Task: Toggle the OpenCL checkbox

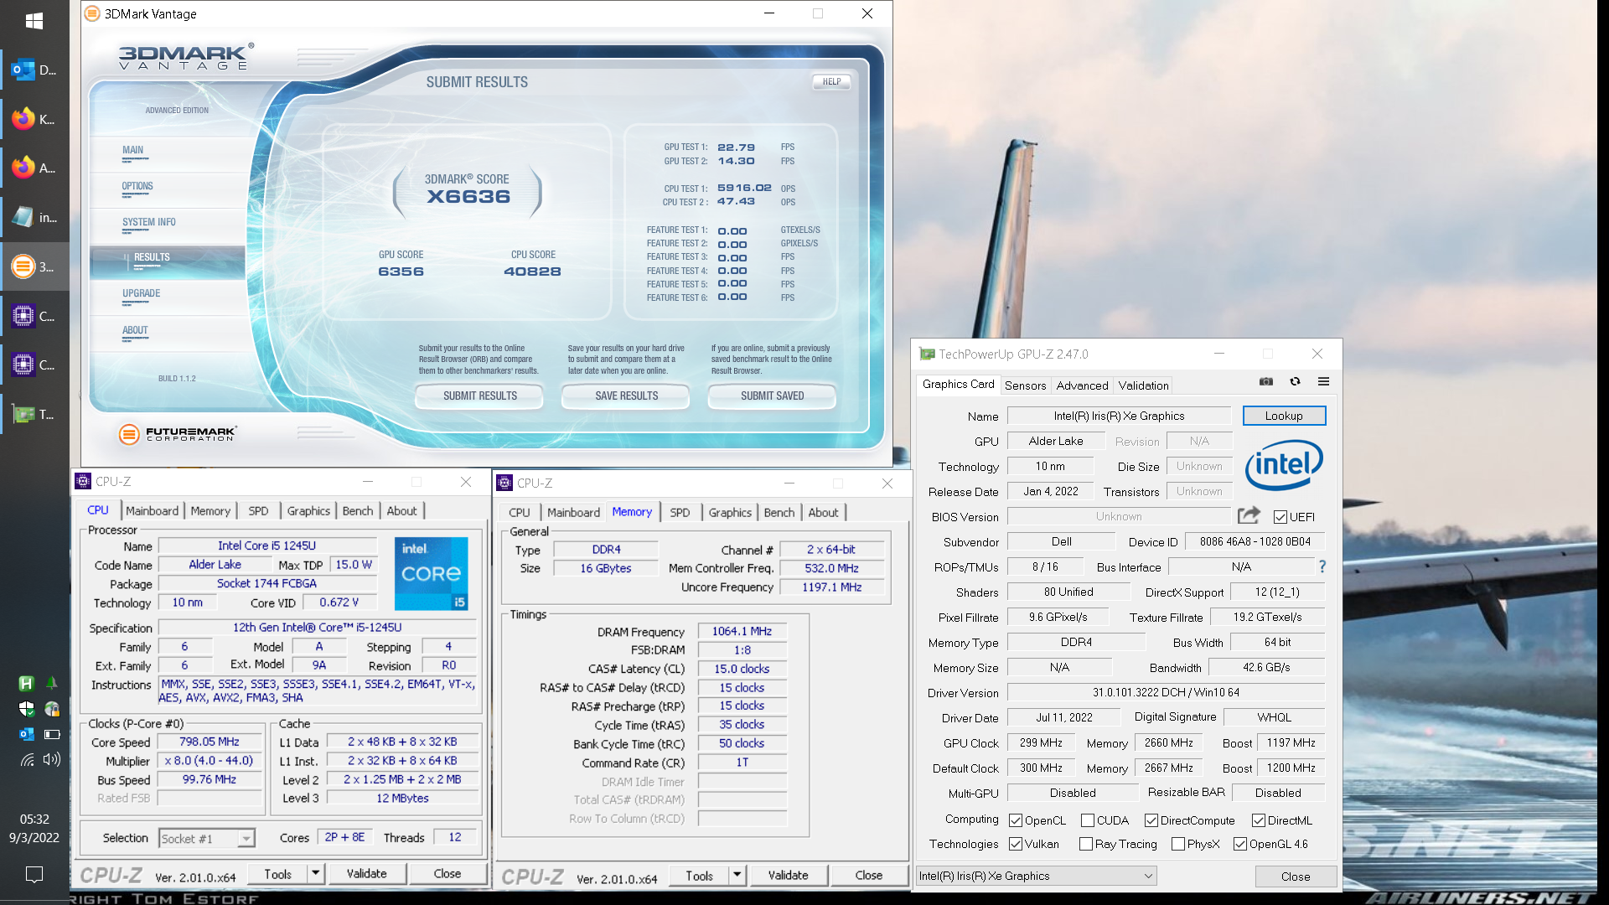Action: pyautogui.click(x=1016, y=820)
